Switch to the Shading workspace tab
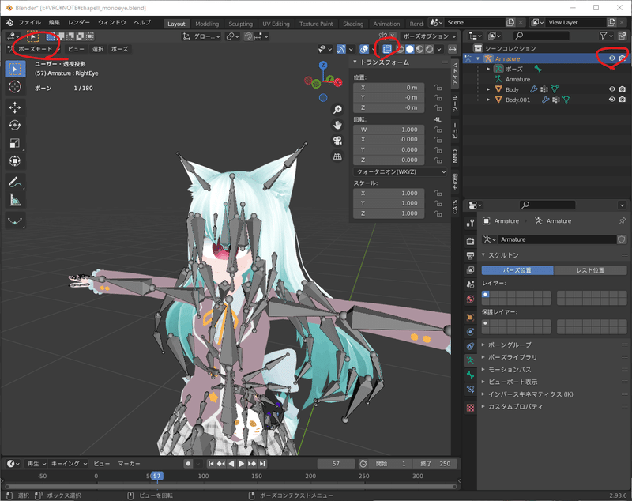632x501 pixels. [x=353, y=24]
